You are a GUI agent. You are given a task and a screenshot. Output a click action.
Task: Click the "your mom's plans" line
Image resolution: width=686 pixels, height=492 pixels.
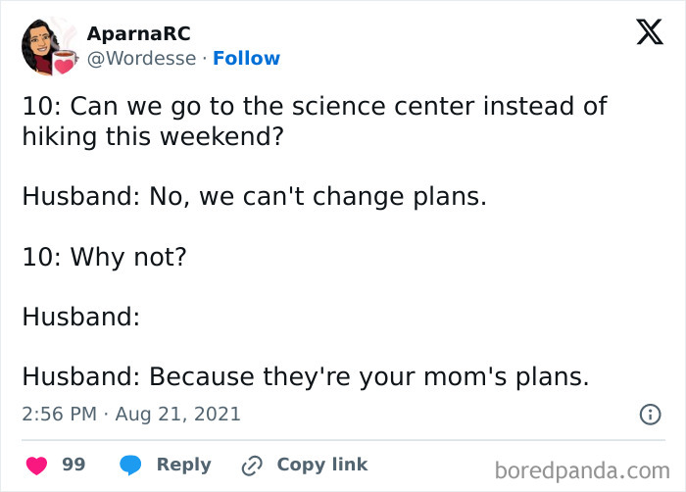tap(306, 376)
